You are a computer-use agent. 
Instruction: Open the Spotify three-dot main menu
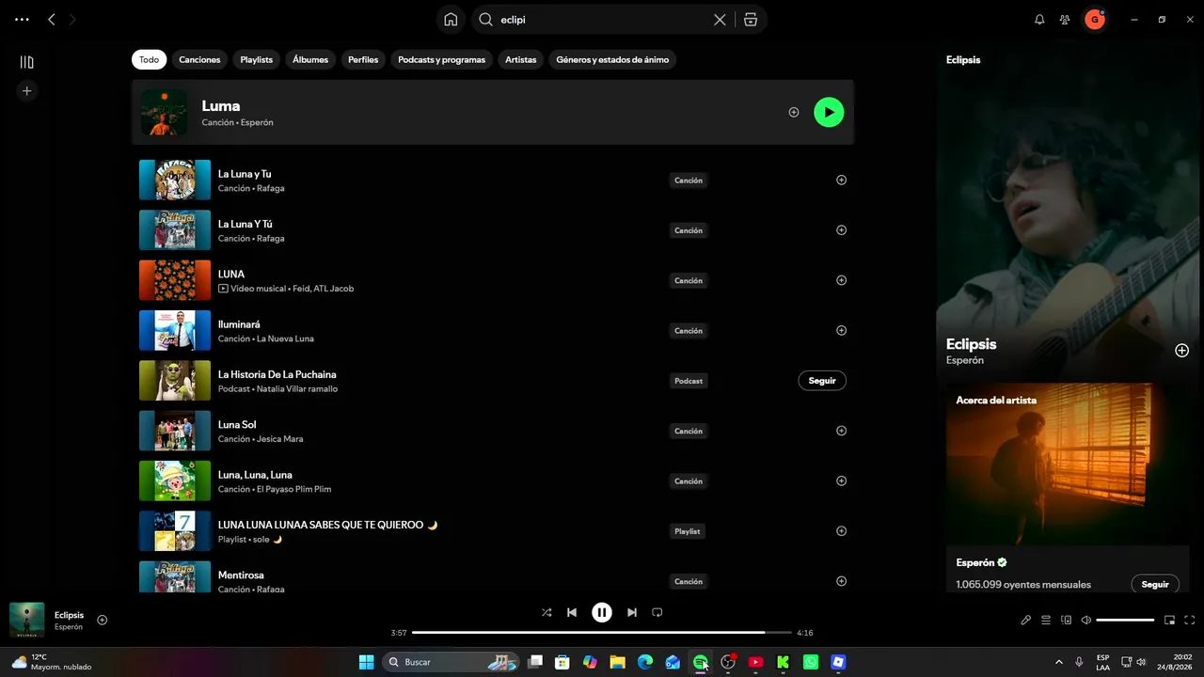[22, 19]
